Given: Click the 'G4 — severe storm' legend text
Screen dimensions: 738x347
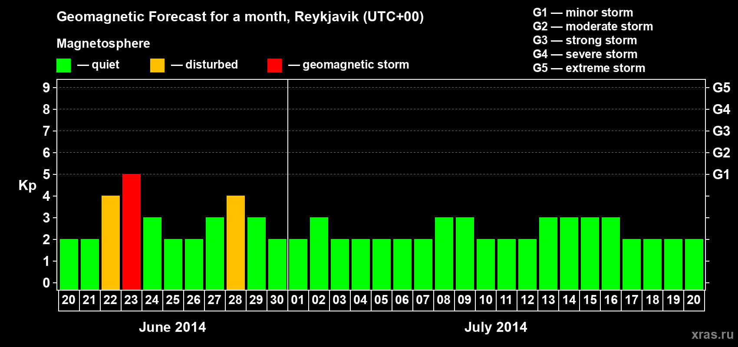Looking at the screenshot, I should coord(585,54).
